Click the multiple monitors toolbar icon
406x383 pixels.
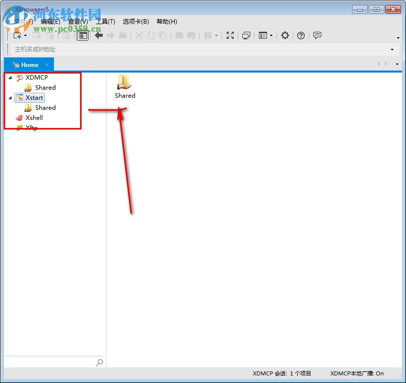pos(246,35)
